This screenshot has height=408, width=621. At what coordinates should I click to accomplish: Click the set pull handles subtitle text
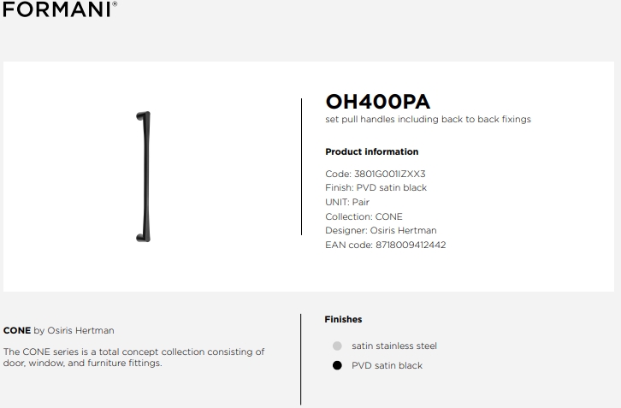point(429,119)
